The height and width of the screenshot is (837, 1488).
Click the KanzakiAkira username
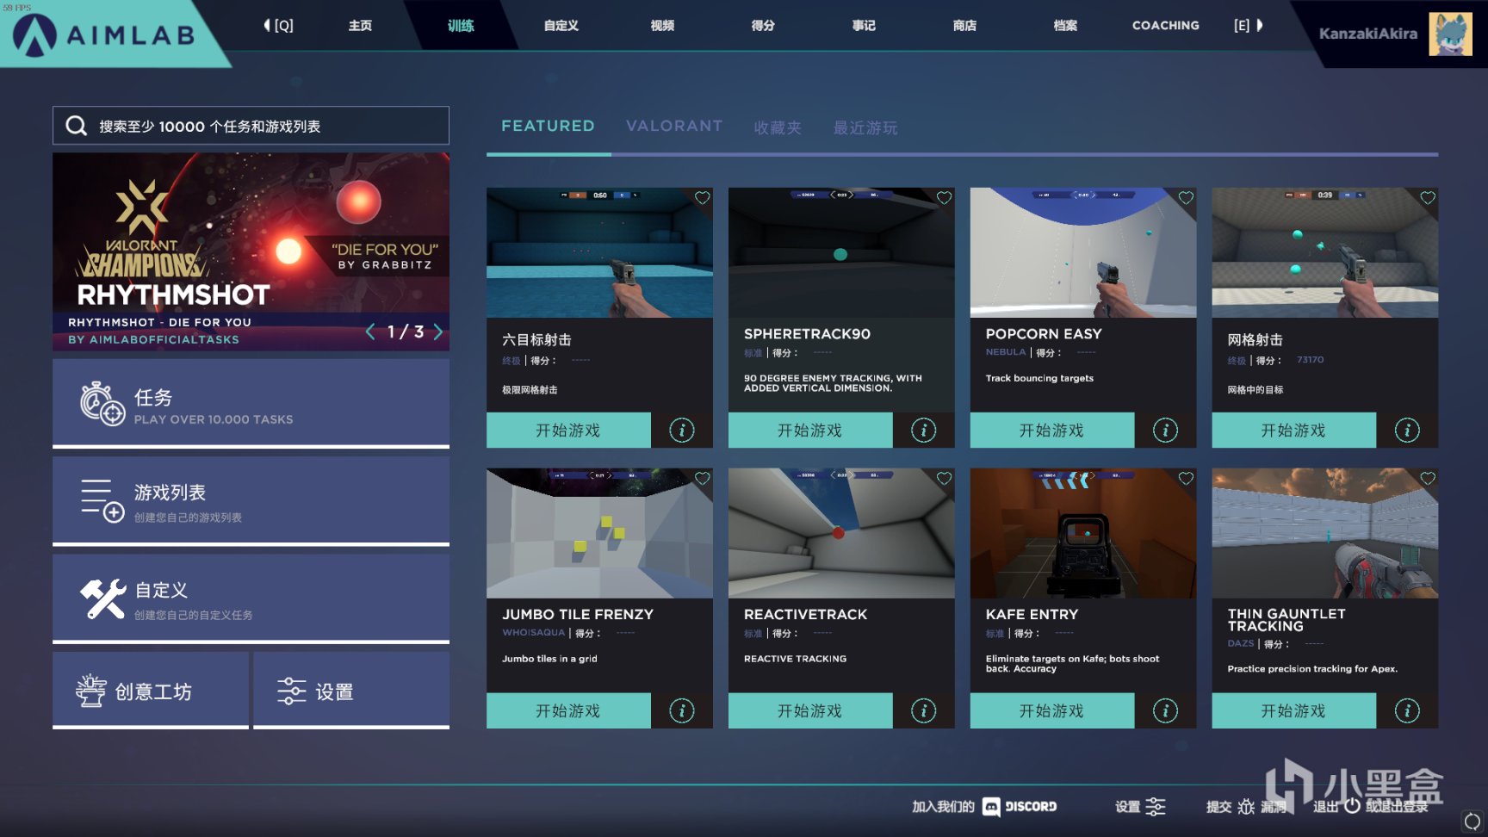[1367, 34]
